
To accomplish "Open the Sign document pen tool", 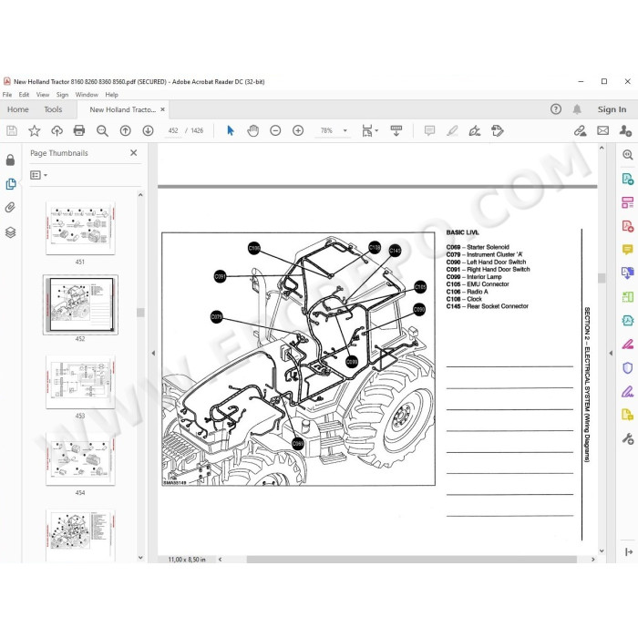I will 475,130.
